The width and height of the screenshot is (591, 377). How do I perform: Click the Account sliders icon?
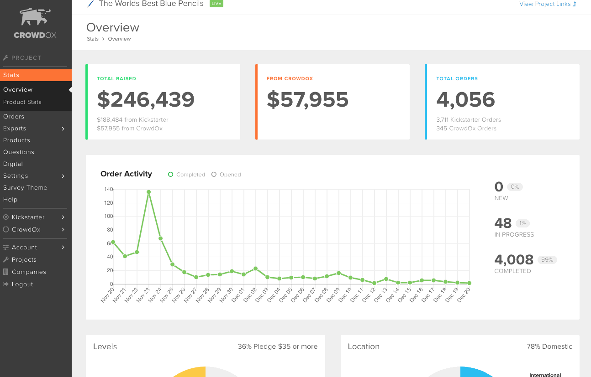tap(6, 248)
